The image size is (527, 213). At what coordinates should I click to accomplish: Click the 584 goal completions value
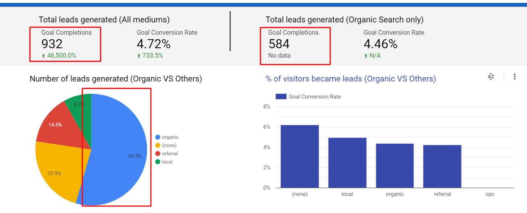tap(279, 44)
